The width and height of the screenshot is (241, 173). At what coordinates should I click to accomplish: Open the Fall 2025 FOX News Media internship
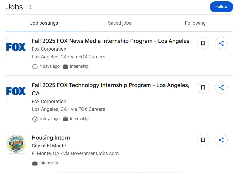pos(111,41)
